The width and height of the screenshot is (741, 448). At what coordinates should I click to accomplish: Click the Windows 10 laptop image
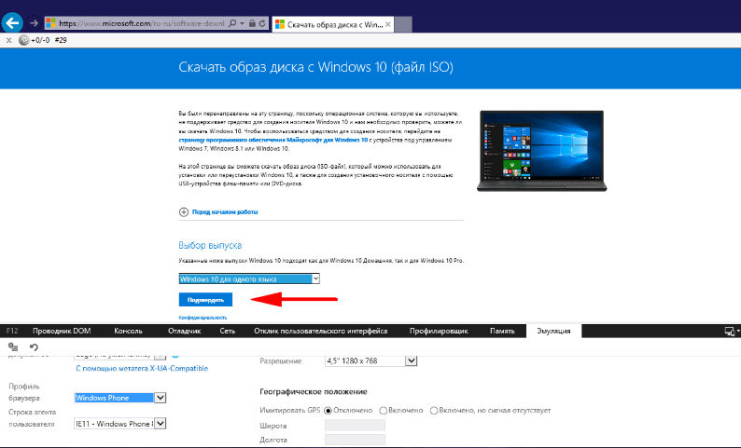pyautogui.click(x=541, y=151)
